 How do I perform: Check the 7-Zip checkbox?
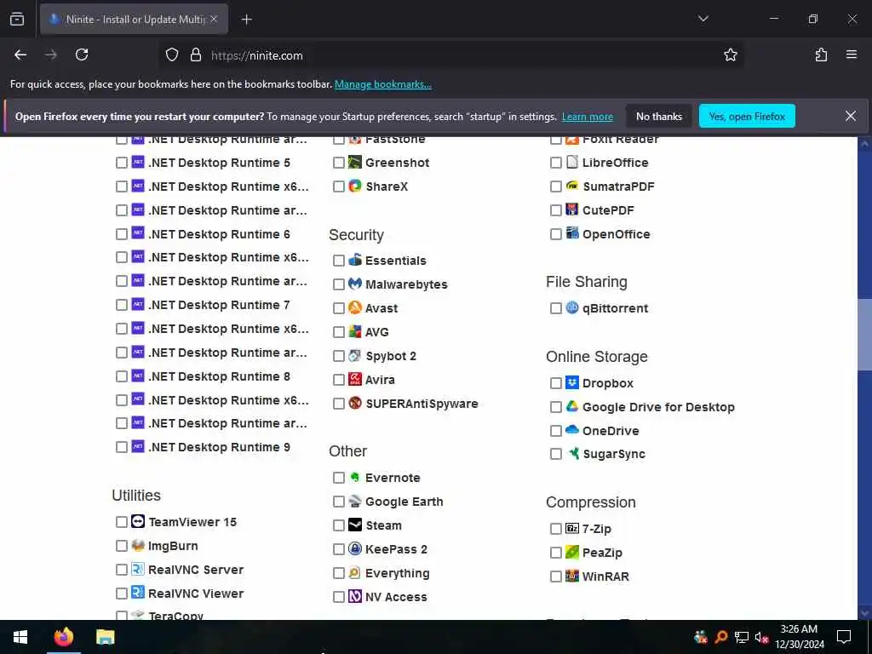(555, 529)
